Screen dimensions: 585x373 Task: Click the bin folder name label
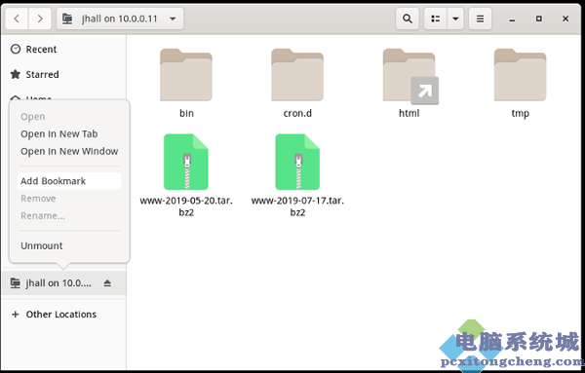186,113
